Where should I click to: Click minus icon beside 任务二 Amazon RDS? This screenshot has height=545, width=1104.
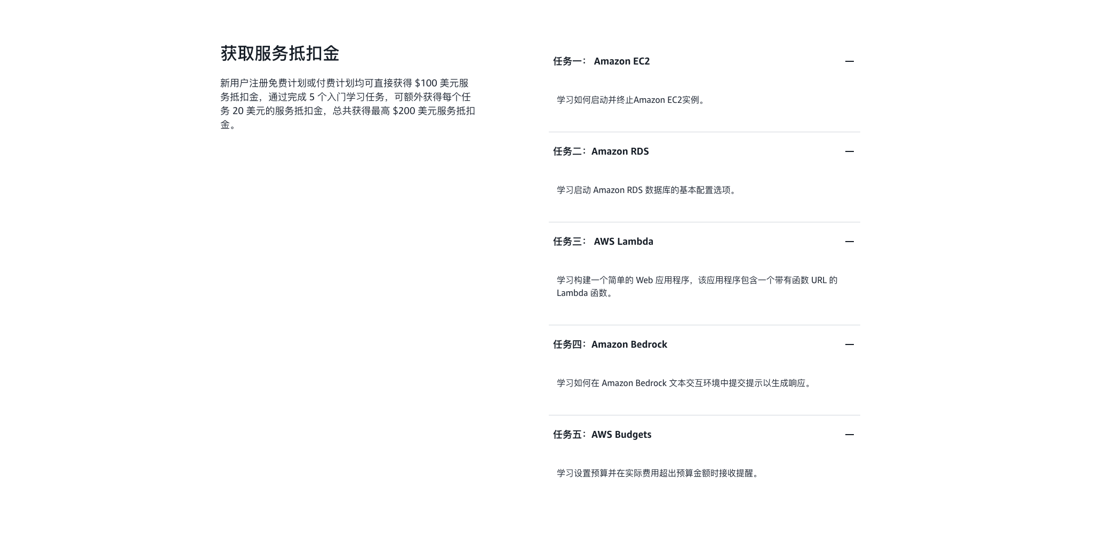849,151
